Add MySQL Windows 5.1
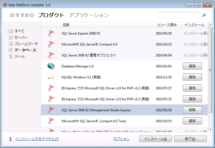215x148 pixels. pos(192,77)
